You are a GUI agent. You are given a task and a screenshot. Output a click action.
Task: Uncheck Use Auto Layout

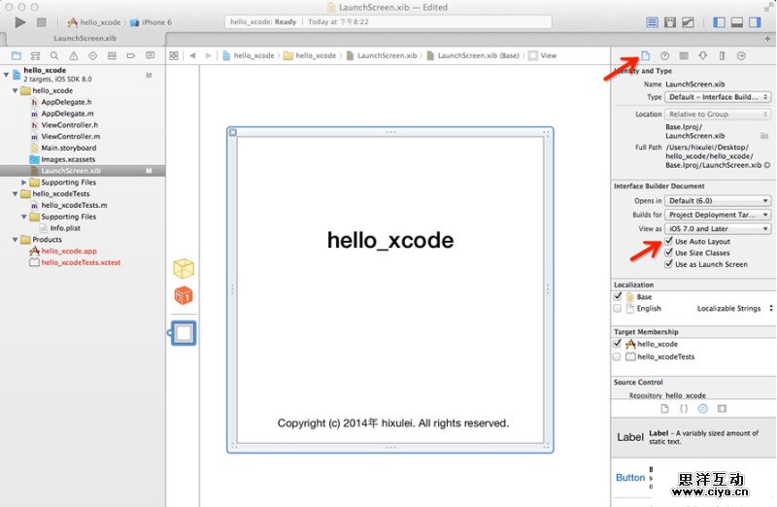click(x=668, y=241)
